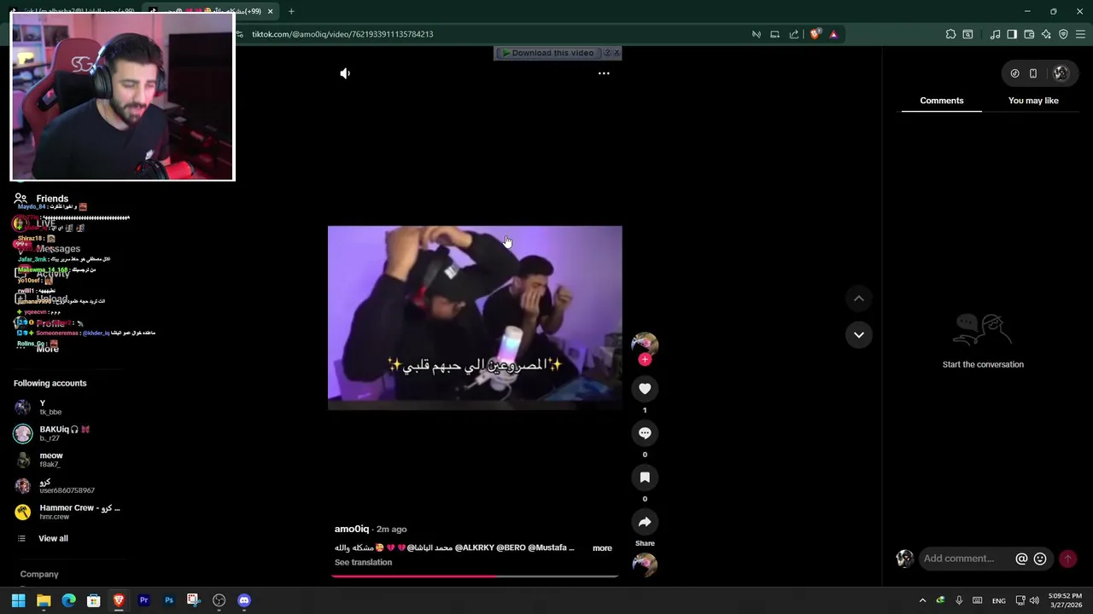
Task: Expand hidden system tray icons chevron
Action: [922, 600]
